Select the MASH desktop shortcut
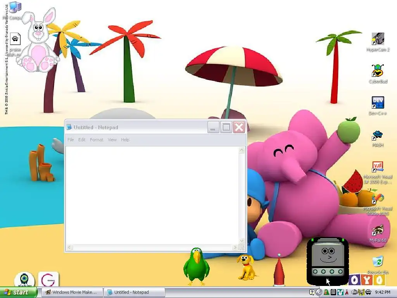The width and height of the screenshot is (397, 298). [378, 139]
